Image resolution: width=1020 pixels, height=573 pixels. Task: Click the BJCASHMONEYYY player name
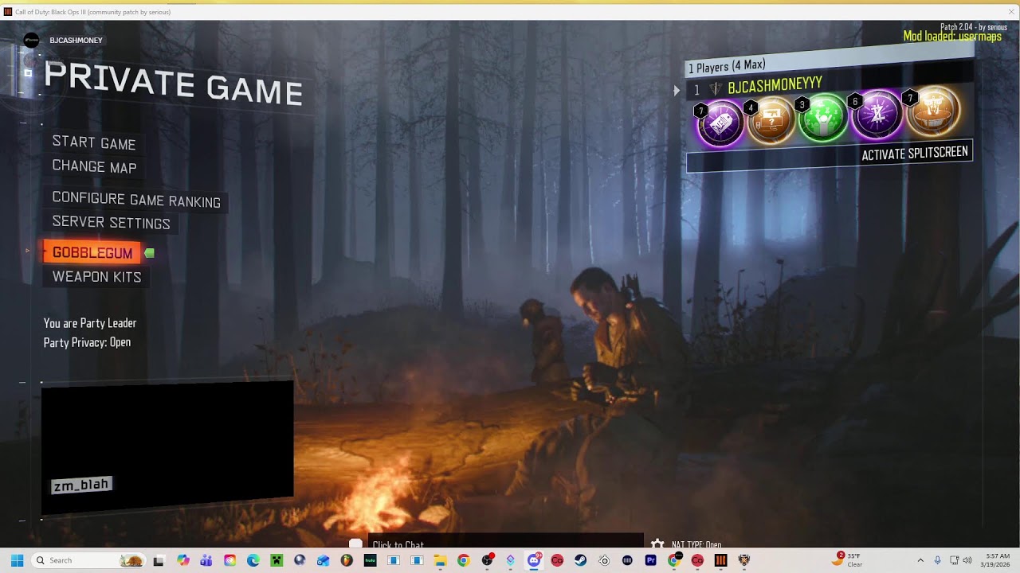[775, 85]
